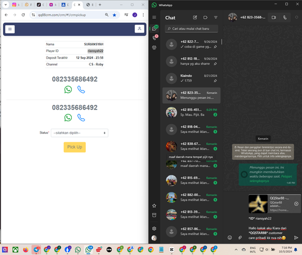This screenshot has width=302, height=255.
Task: Expand Chrome tab search dropdown arrow
Action: (x=5, y=5)
